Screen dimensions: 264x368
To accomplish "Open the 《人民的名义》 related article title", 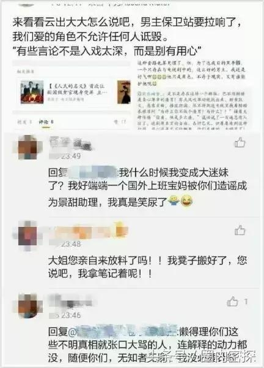I will (x=77, y=89).
